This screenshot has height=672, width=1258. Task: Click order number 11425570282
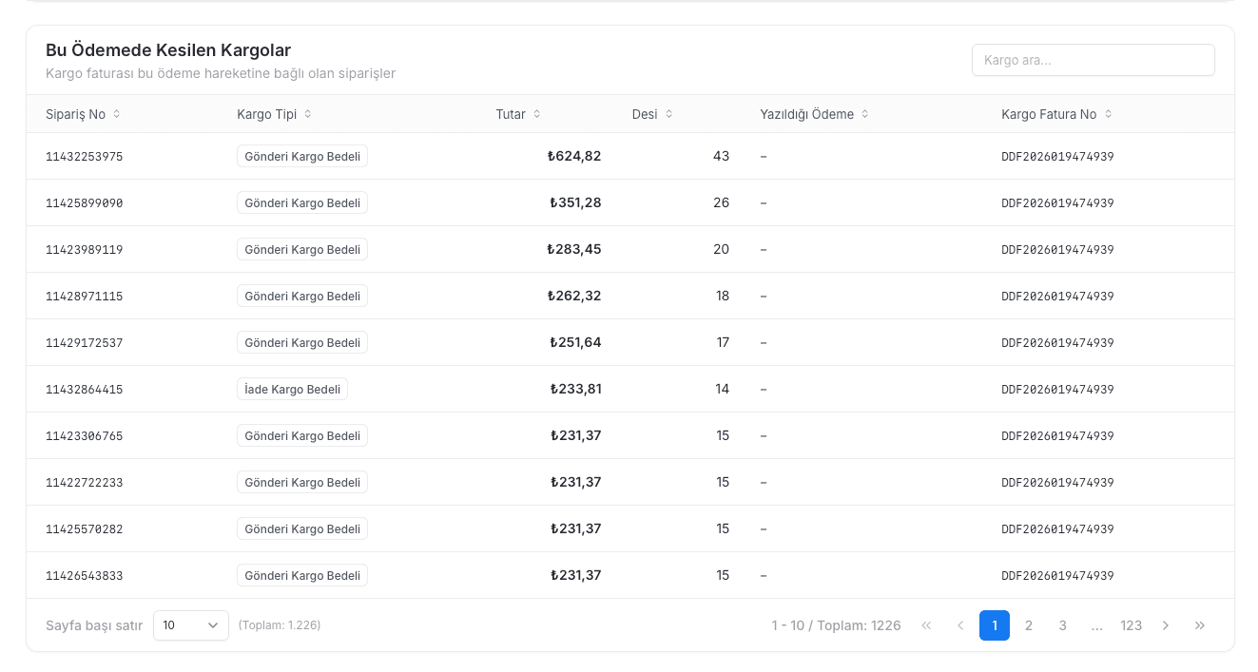[85, 529]
